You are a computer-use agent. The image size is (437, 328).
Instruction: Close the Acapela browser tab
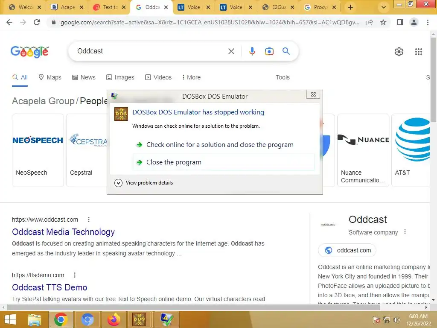click(x=82, y=8)
